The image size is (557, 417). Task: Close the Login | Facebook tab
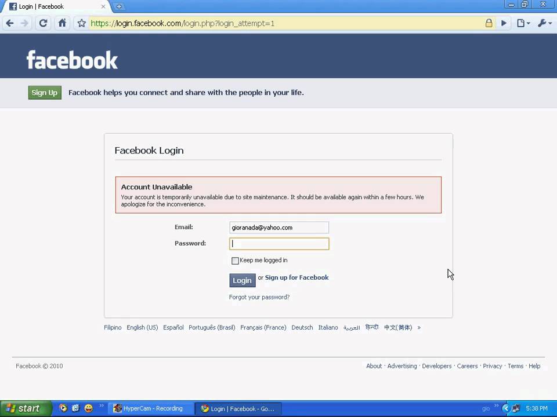(x=103, y=6)
